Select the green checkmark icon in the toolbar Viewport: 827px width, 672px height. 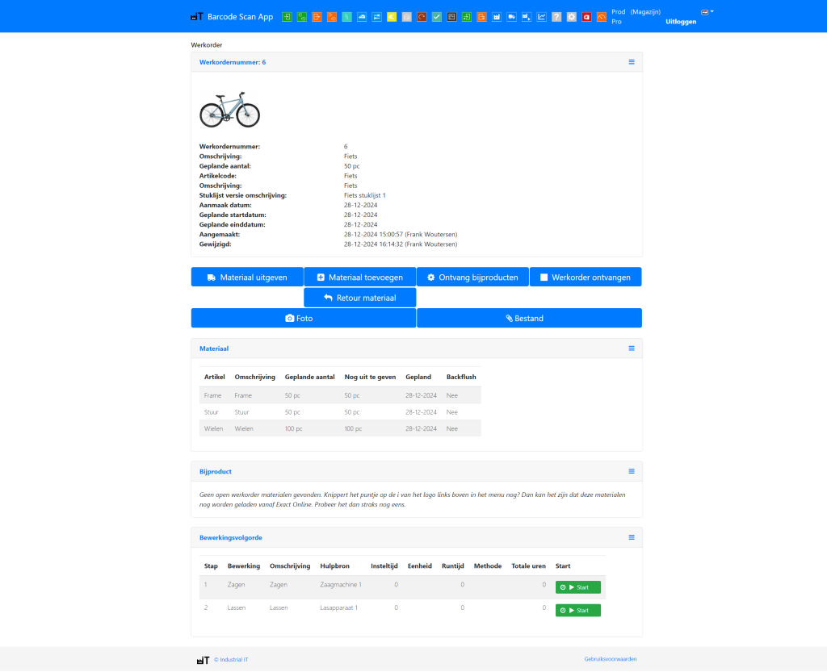[435, 16]
